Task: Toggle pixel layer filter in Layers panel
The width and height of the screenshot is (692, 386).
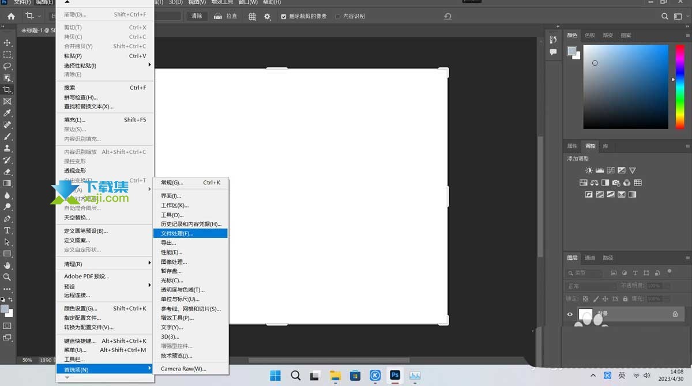Action: tap(614, 273)
